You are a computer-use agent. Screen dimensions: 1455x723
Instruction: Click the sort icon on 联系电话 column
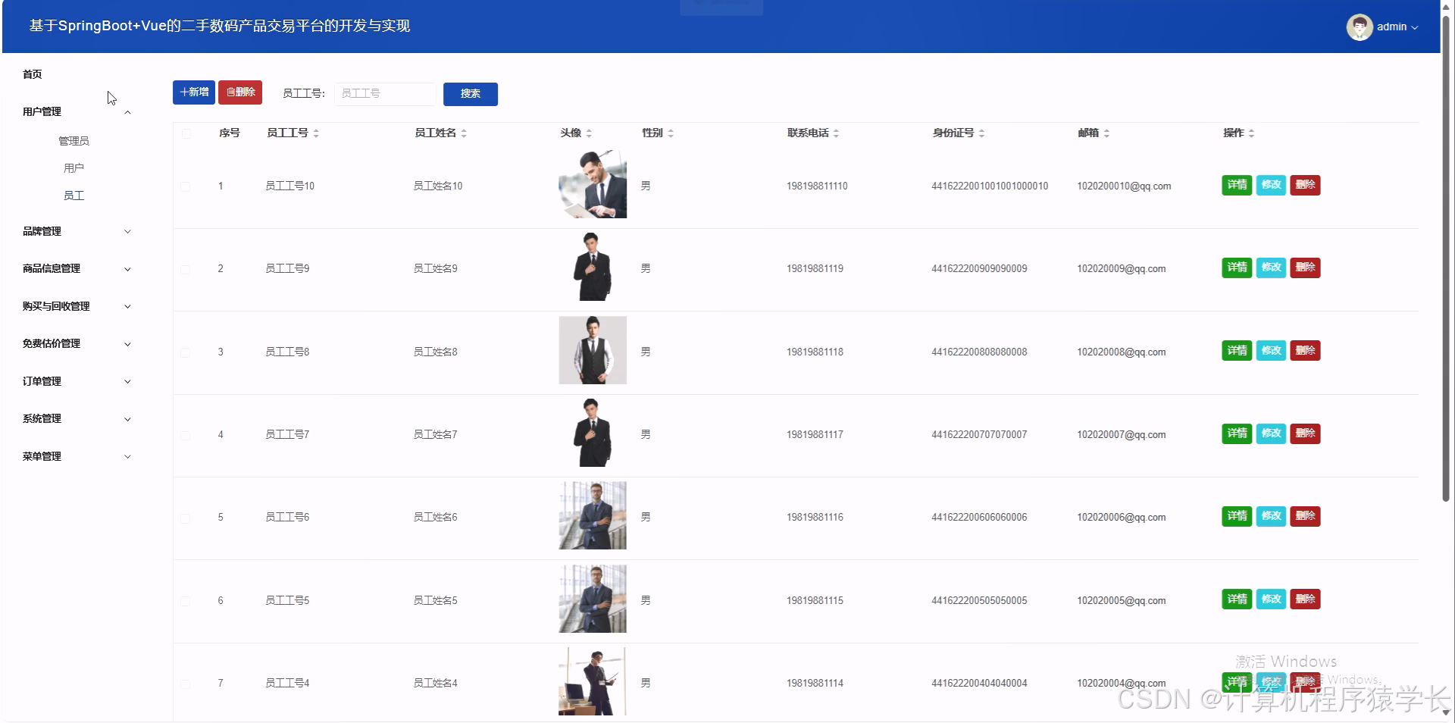coord(837,133)
